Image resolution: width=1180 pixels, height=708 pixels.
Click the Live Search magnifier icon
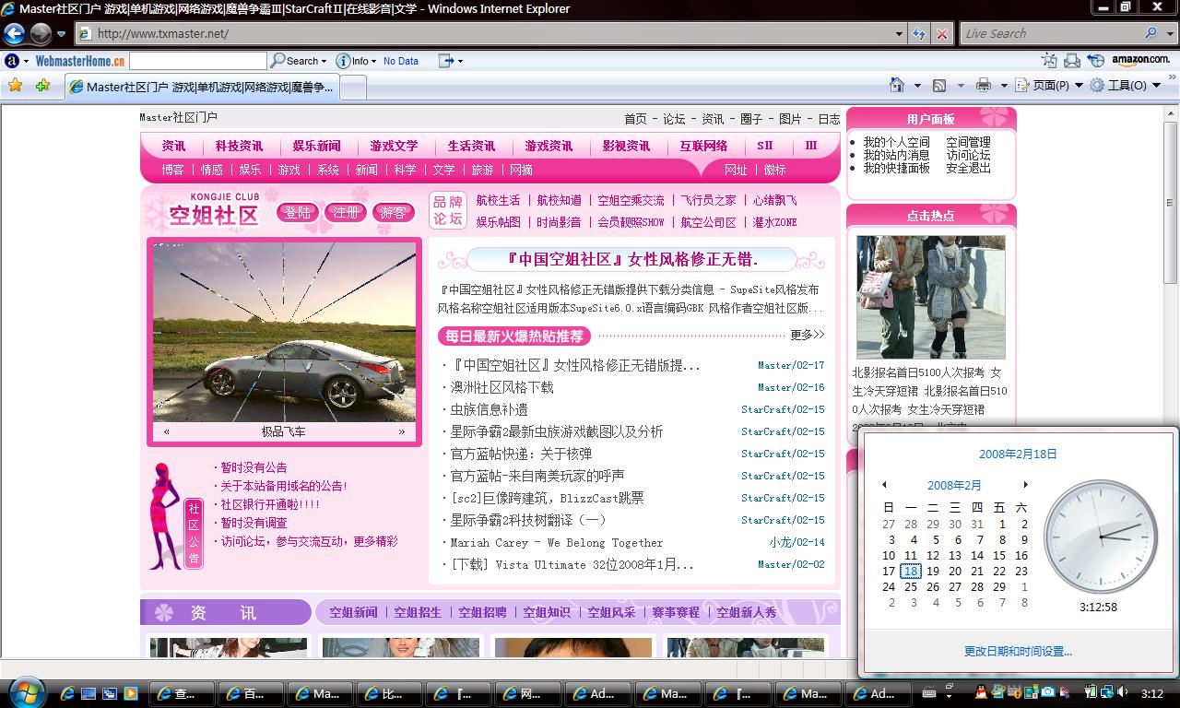pyautogui.click(x=1151, y=33)
